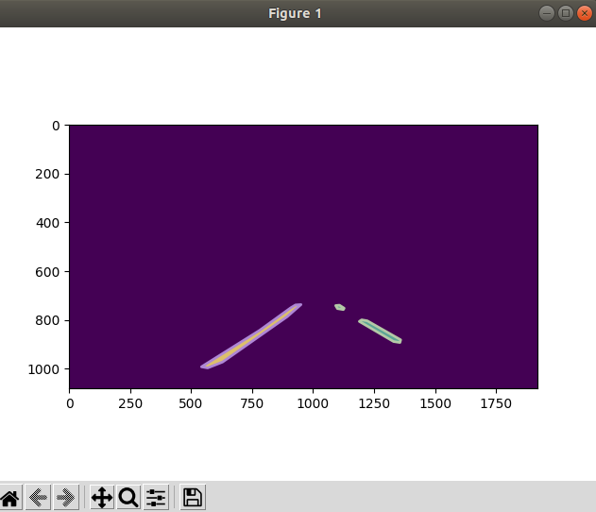Click the x-axis tick label 750

252,403
